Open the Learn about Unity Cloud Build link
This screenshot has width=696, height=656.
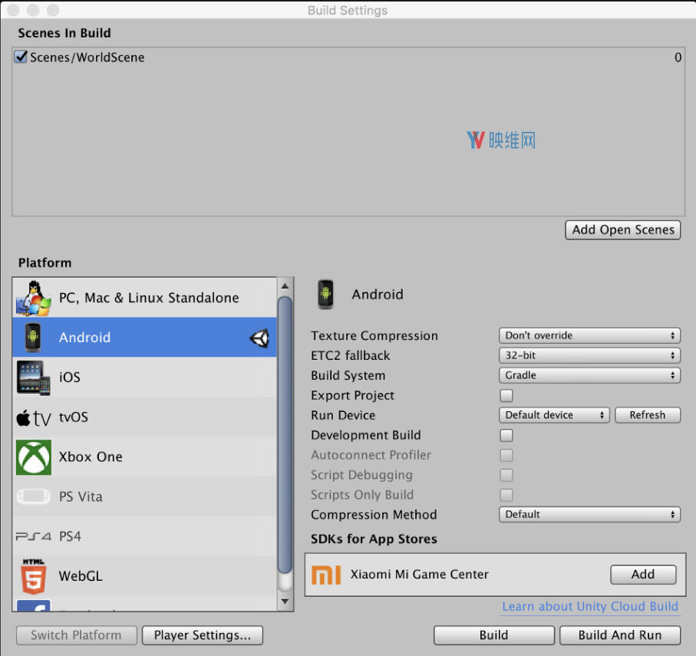click(x=589, y=607)
